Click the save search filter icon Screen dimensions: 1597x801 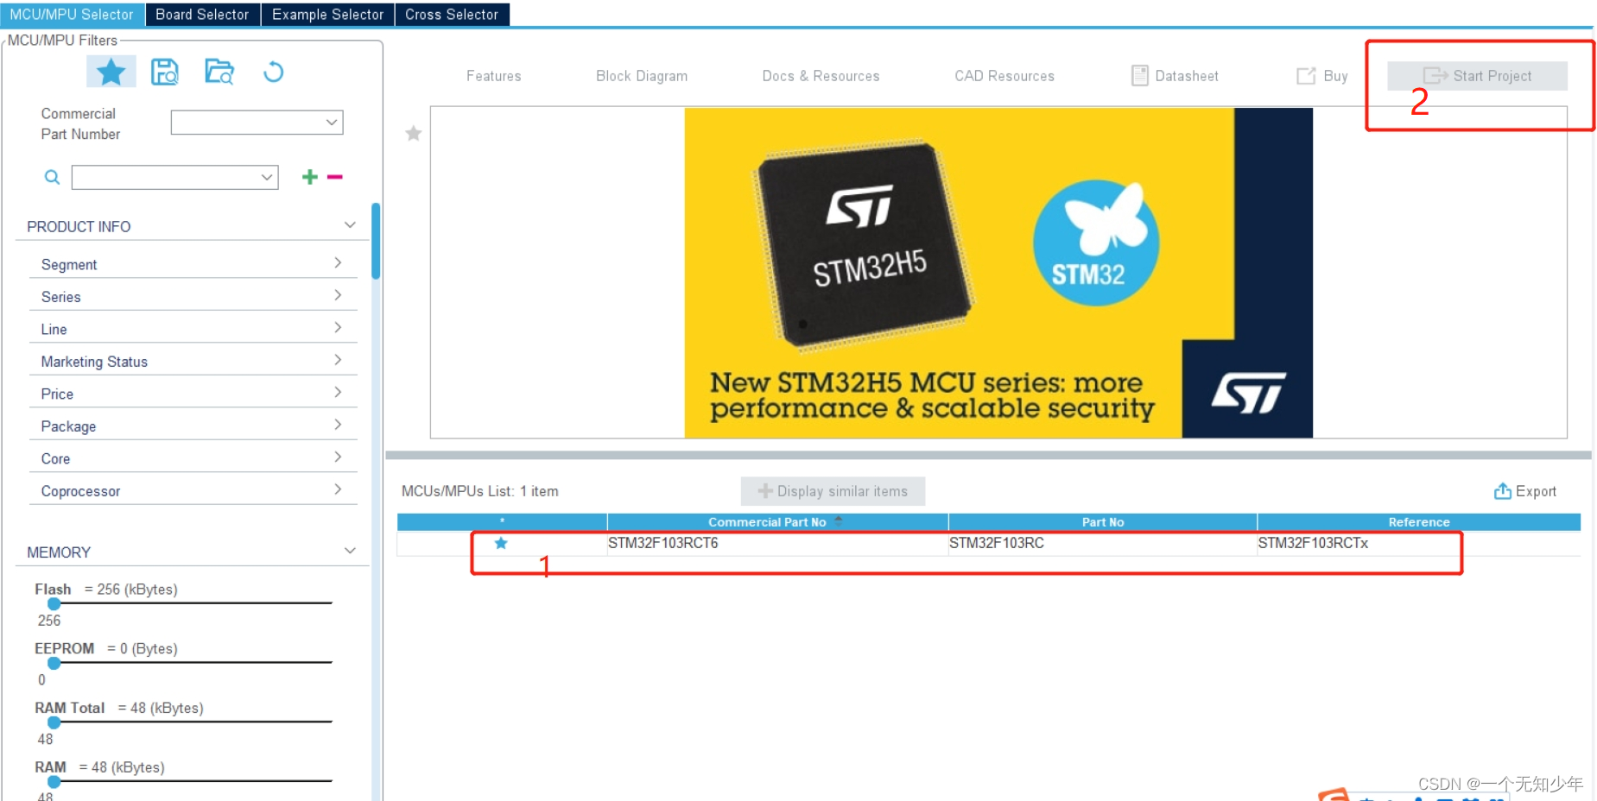pos(164,72)
